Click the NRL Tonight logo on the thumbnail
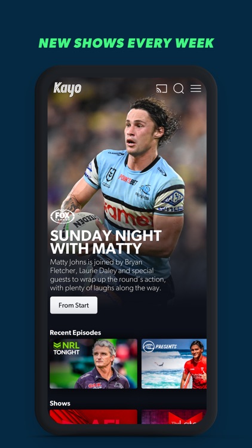This screenshot has height=448, width=252. click(66, 348)
